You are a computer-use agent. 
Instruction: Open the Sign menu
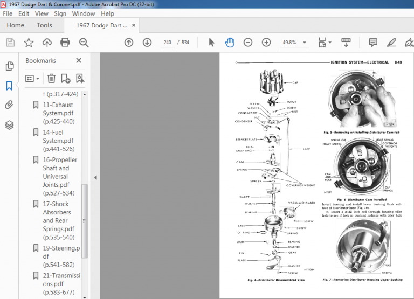pyautogui.click(x=60, y=13)
